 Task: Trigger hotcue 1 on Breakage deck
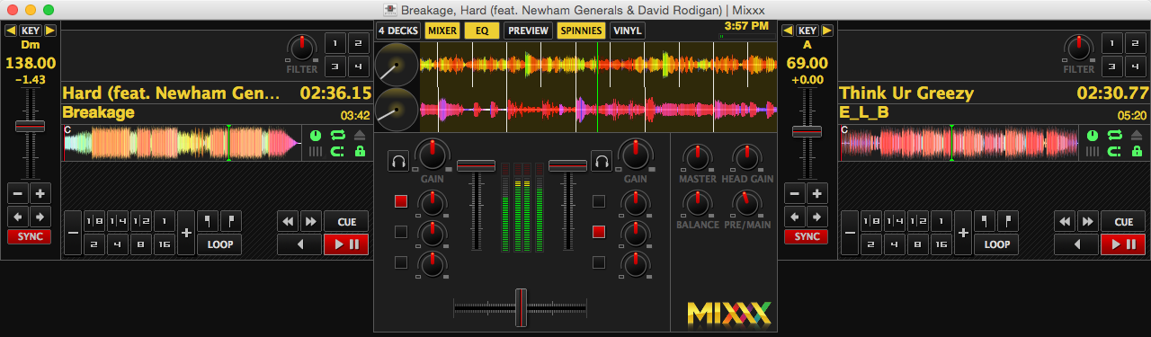[335, 43]
